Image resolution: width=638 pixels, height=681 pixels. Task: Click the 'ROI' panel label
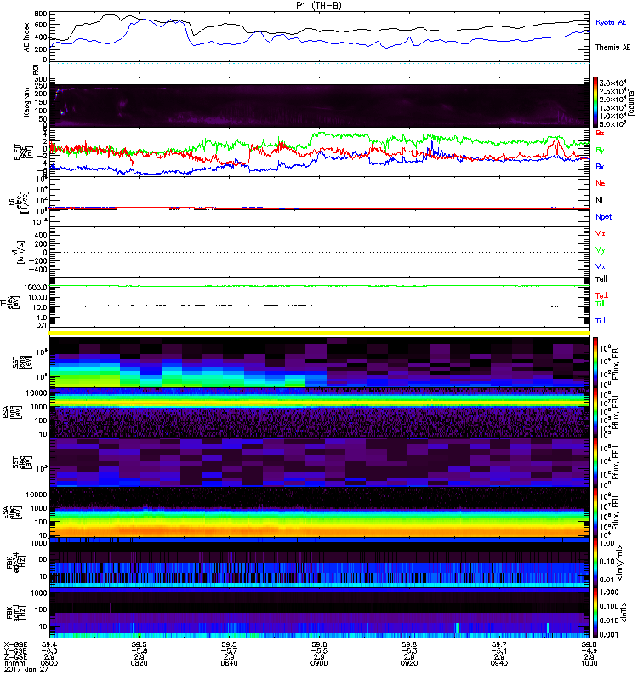[36, 69]
